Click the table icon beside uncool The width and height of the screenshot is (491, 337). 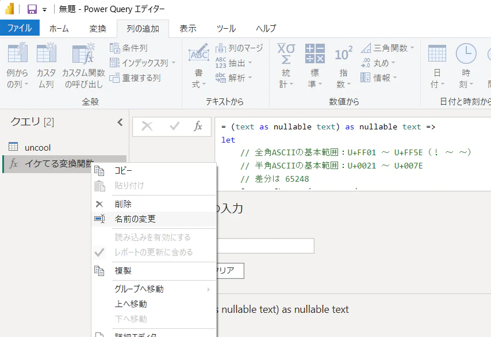(x=13, y=147)
